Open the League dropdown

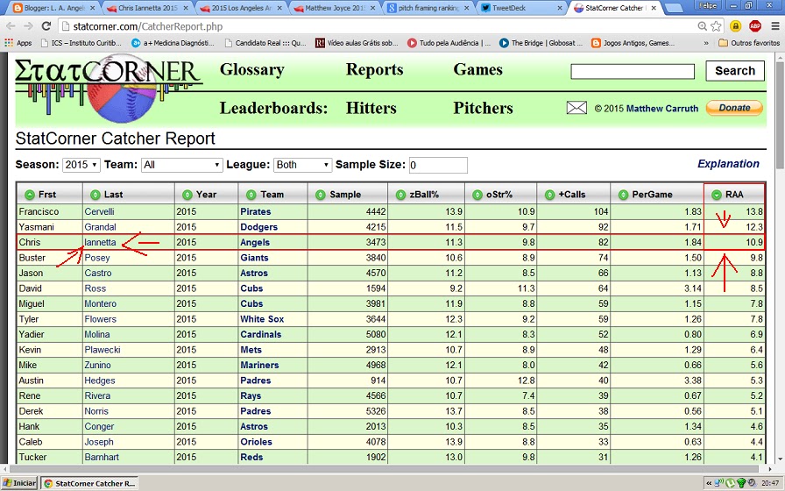click(x=302, y=165)
